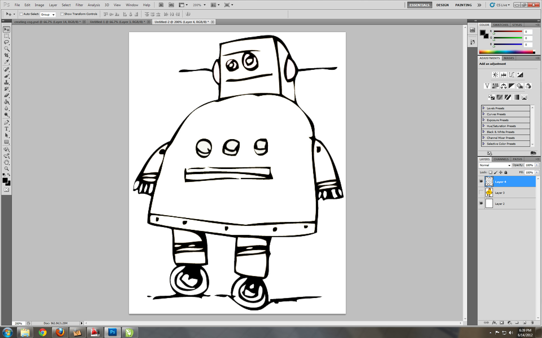Open the Image menu

pos(39,5)
